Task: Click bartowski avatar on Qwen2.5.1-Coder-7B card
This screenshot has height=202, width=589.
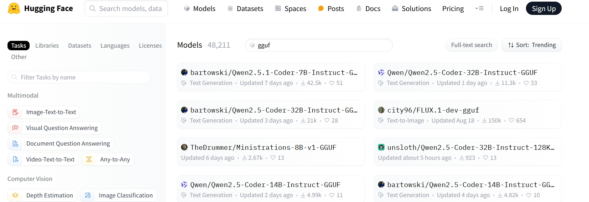Action: point(184,72)
